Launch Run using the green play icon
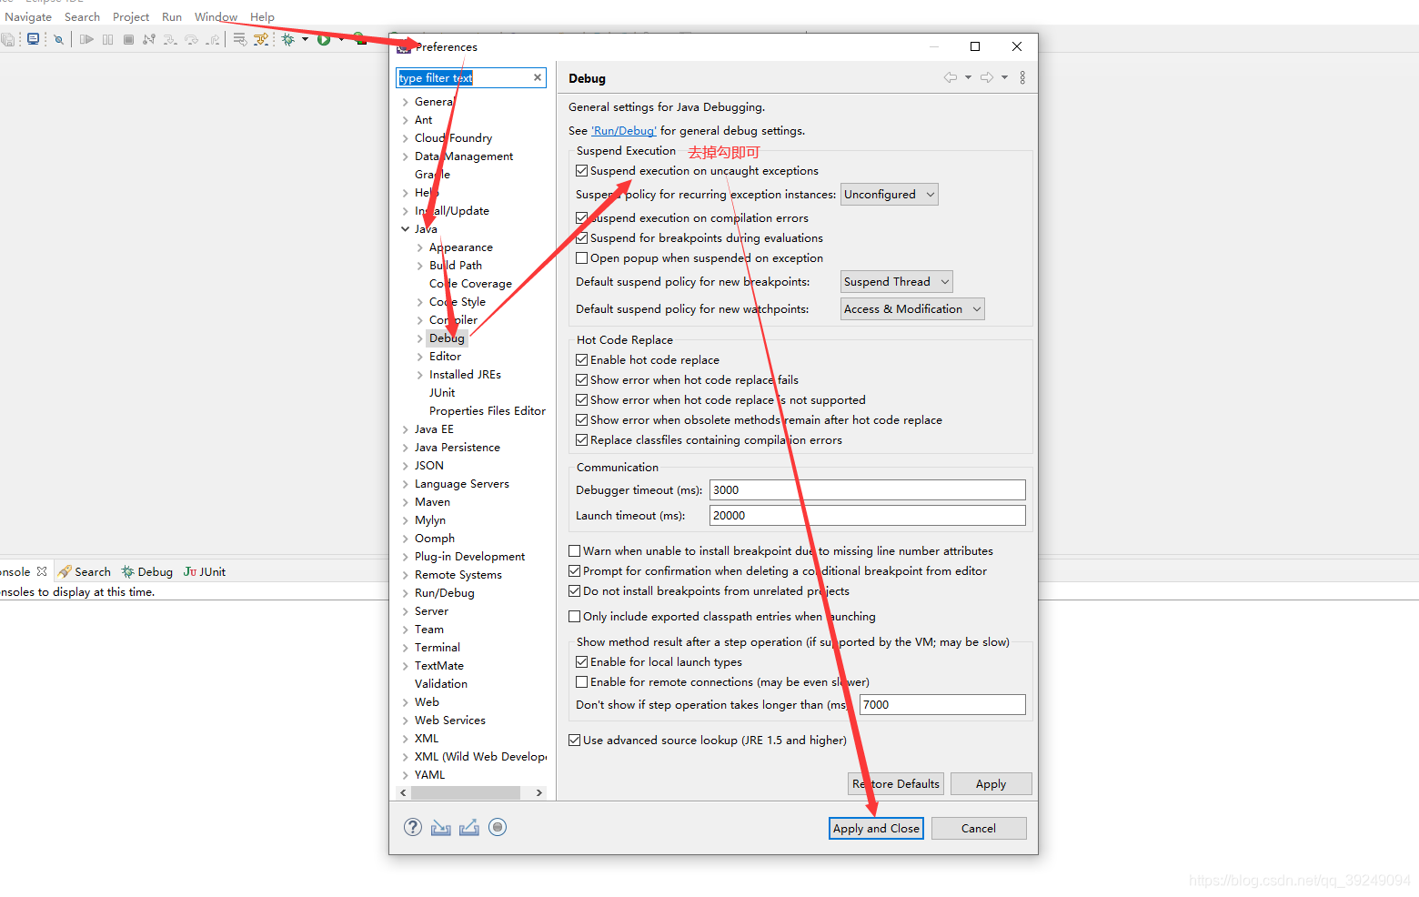This screenshot has height=897, width=1419. pos(324,39)
